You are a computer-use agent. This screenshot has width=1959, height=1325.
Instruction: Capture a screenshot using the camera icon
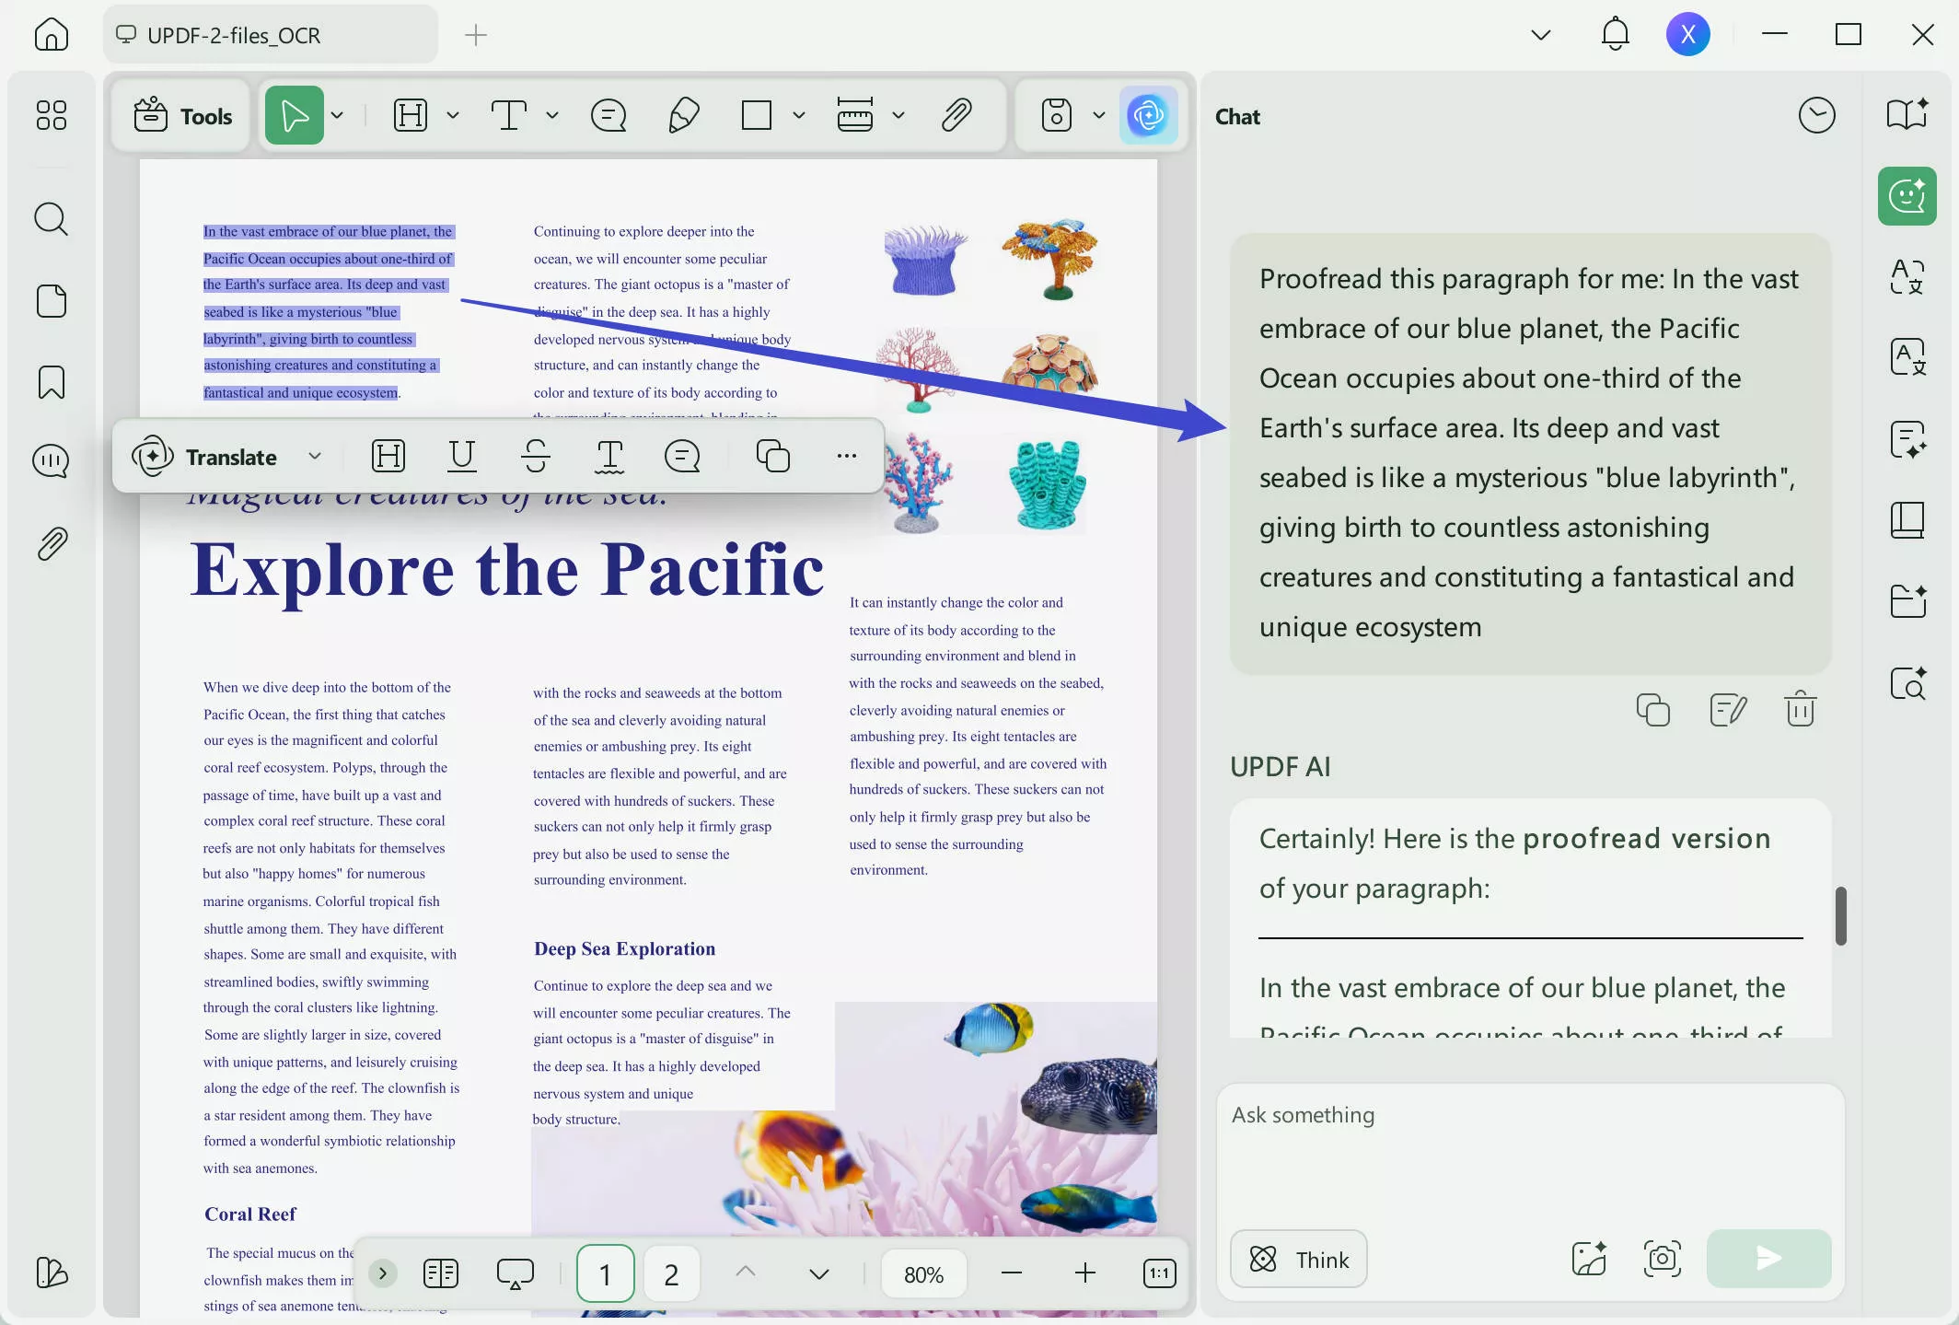[1662, 1259]
